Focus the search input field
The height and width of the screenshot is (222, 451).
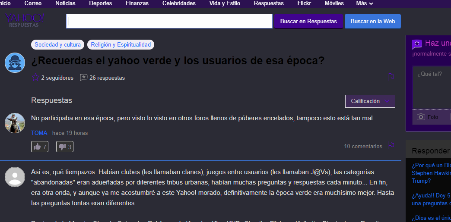pyautogui.click(x=169, y=21)
